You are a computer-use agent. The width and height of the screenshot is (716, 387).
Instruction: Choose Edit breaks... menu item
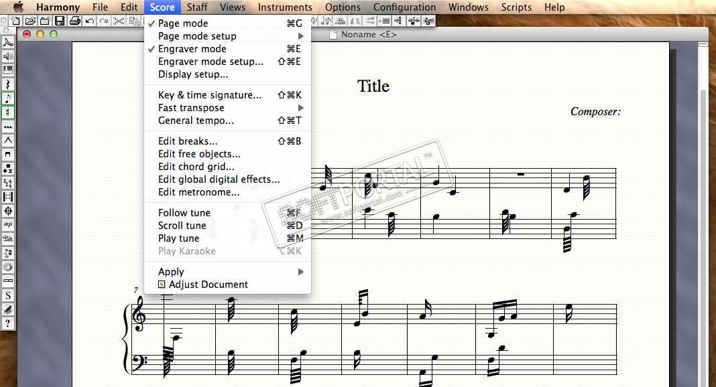click(x=227, y=141)
